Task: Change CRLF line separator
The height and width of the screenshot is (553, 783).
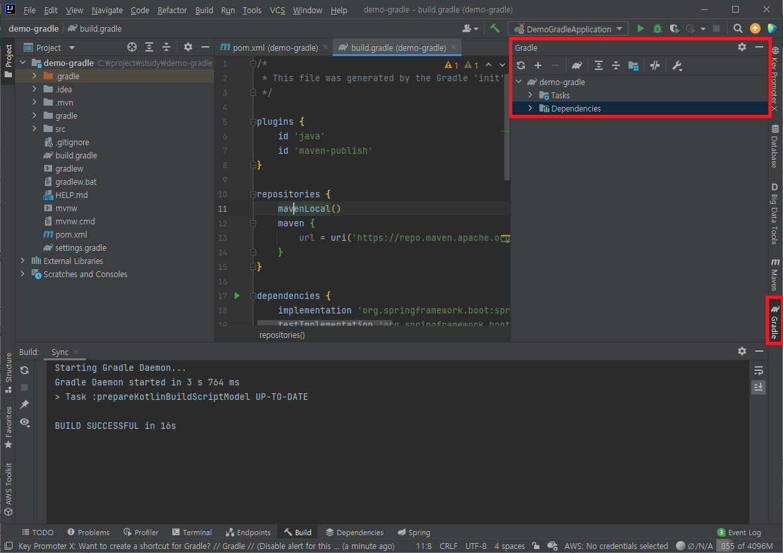Action: (x=448, y=546)
